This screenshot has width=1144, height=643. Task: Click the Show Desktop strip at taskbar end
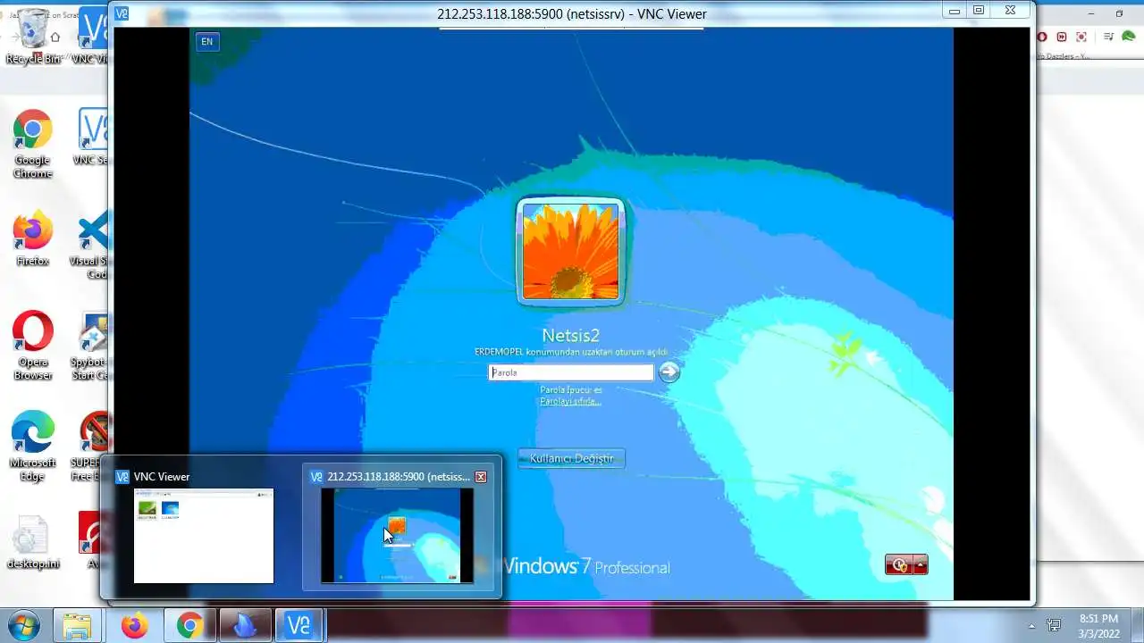point(1137,626)
